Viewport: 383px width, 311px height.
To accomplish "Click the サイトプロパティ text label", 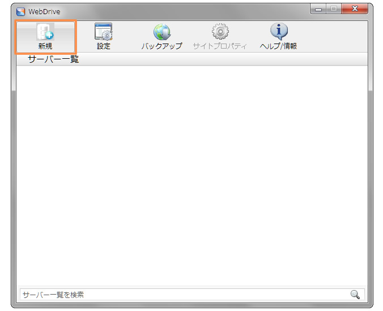I will [220, 46].
